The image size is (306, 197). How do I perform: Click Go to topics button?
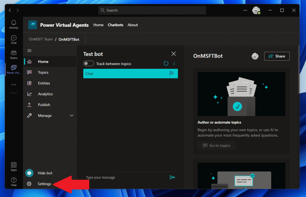(x=216, y=146)
